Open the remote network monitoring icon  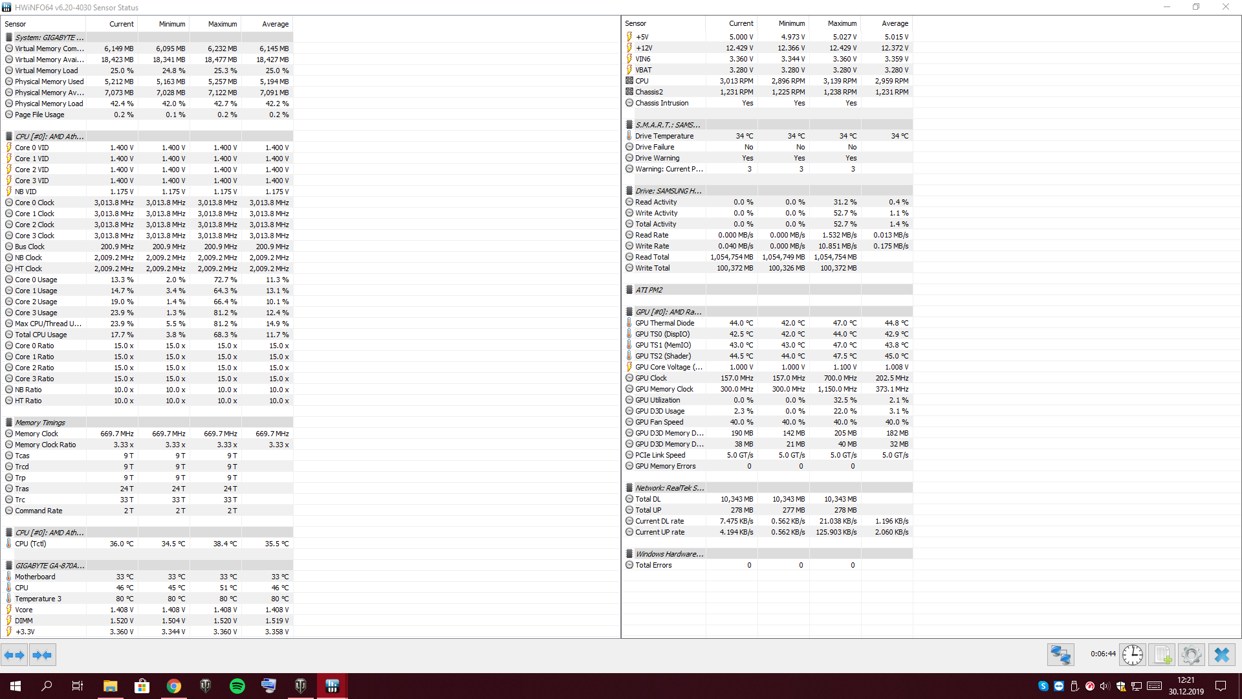1060,655
